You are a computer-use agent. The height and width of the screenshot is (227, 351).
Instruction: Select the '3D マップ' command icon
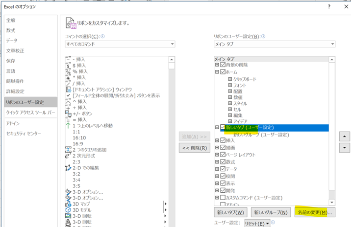(68, 204)
